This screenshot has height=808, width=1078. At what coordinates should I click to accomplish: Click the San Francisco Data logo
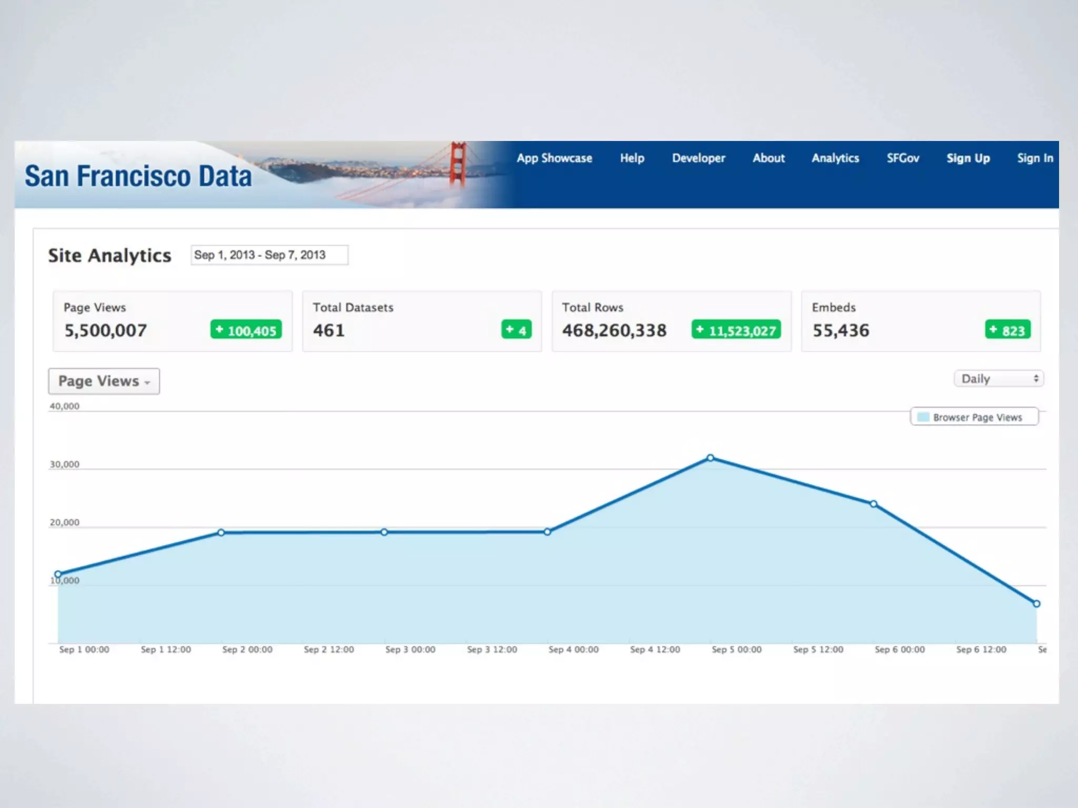[138, 176]
